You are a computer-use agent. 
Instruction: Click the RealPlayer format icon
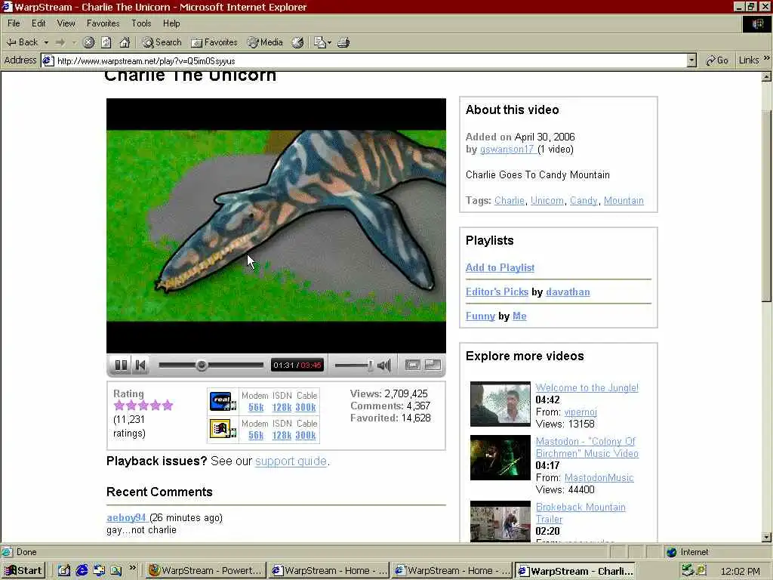(x=223, y=402)
